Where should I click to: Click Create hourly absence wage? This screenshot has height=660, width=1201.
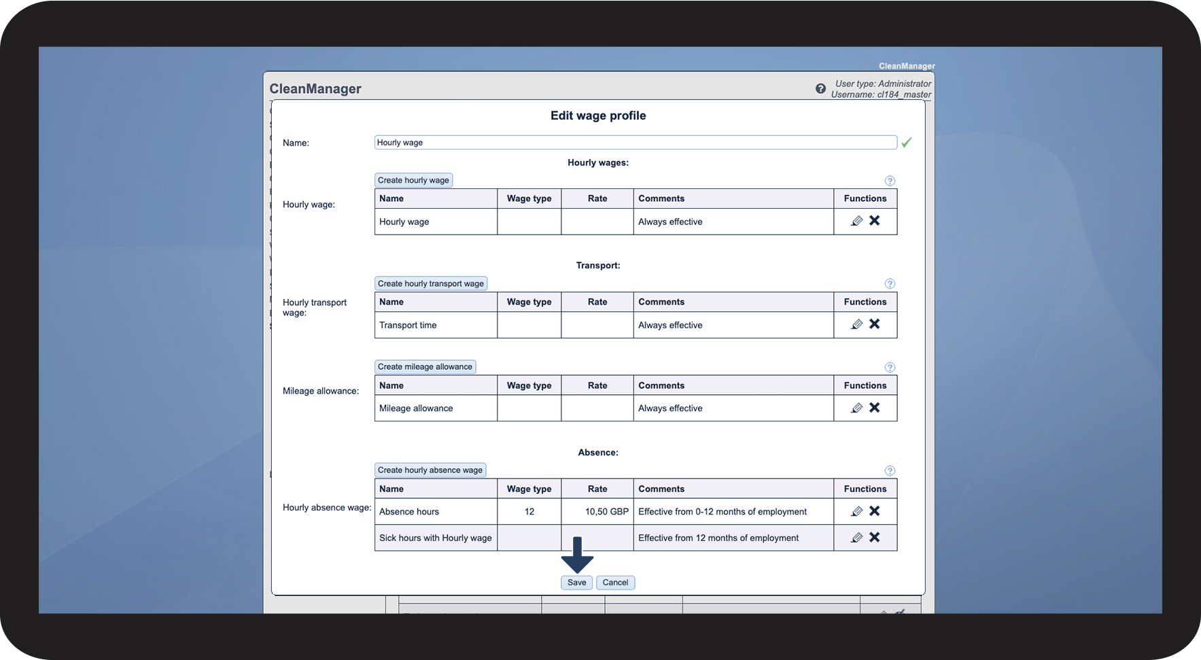click(430, 470)
